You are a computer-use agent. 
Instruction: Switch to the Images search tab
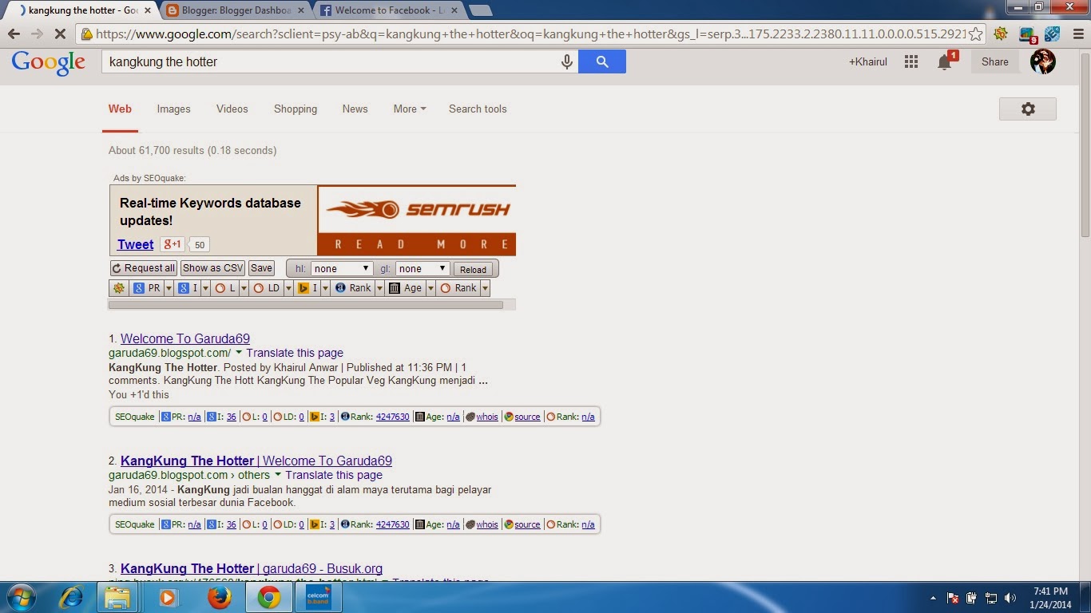pos(173,109)
